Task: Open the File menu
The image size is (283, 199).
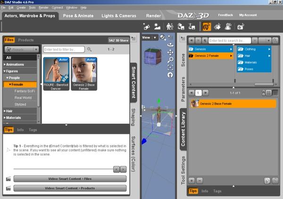Action: tap(3, 8)
